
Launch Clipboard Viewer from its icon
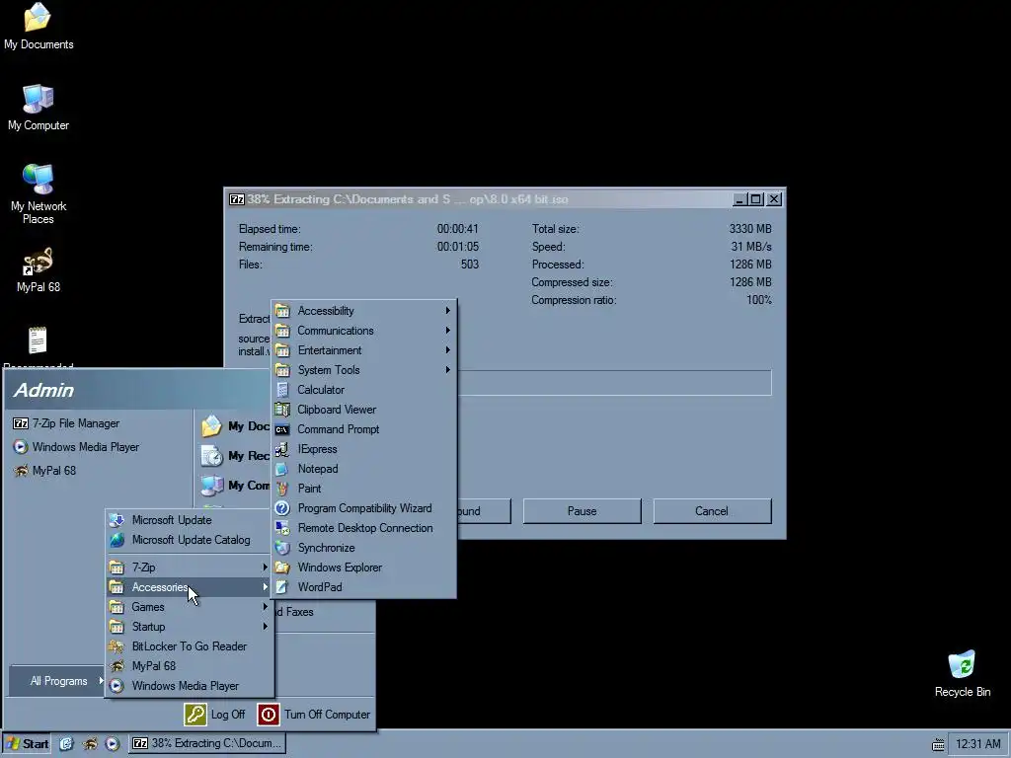(x=281, y=410)
